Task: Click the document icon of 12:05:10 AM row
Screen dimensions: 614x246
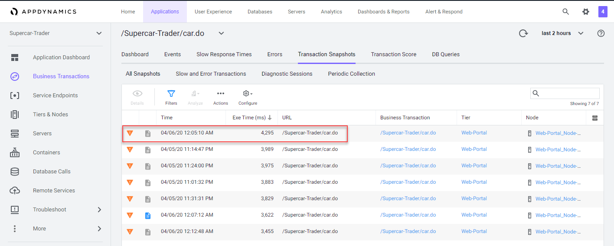Action: coord(148,134)
